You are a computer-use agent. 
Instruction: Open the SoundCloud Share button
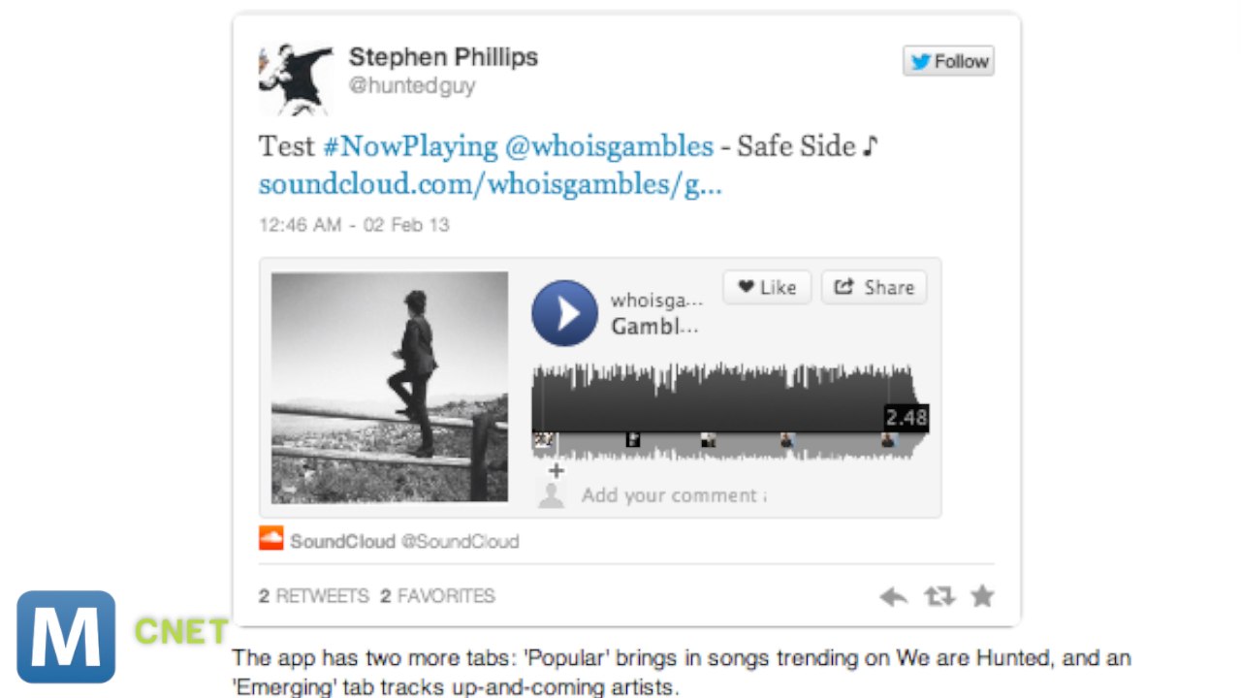tap(874, 287)
